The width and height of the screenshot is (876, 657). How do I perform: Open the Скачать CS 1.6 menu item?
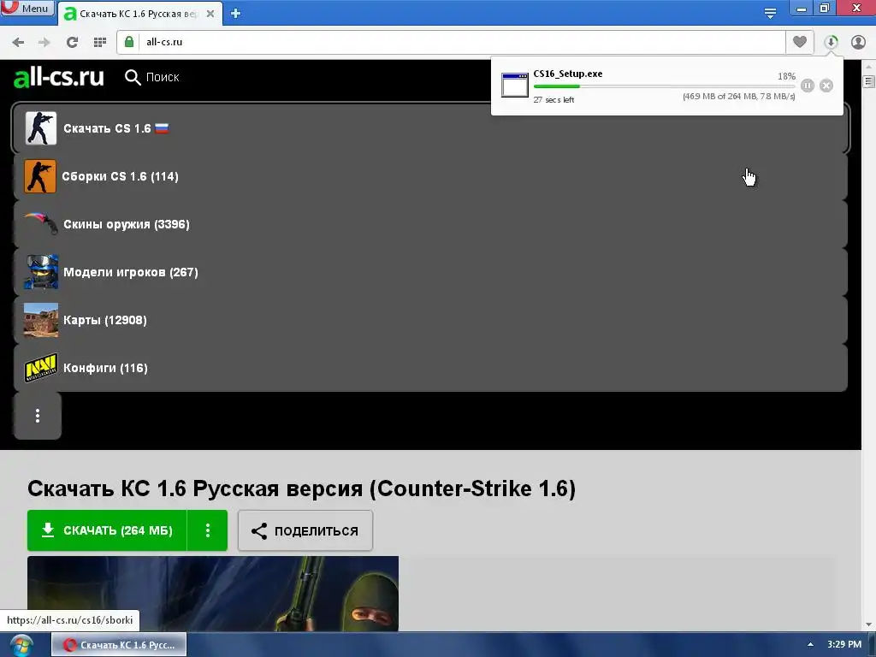point(430,128)
